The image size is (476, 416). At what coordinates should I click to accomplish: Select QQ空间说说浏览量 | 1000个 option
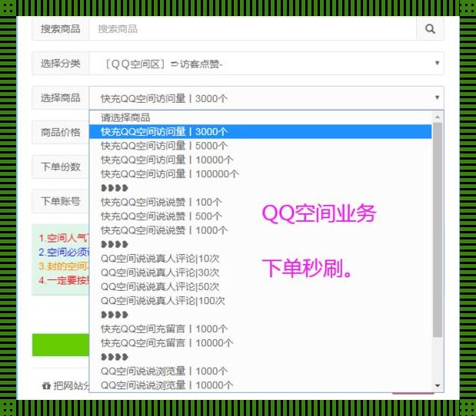[x=261, y=371]
